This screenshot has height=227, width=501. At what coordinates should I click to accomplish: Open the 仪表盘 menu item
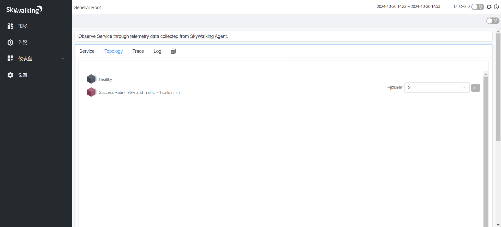[36, 59]
